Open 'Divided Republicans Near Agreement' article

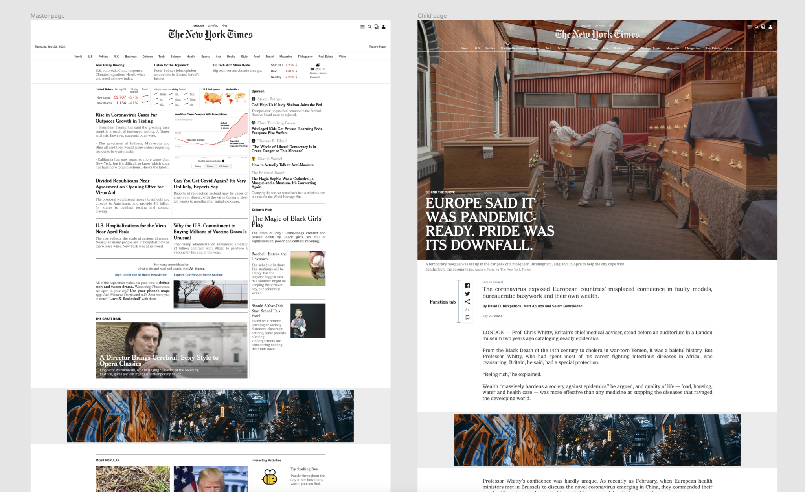pos(129,187)
